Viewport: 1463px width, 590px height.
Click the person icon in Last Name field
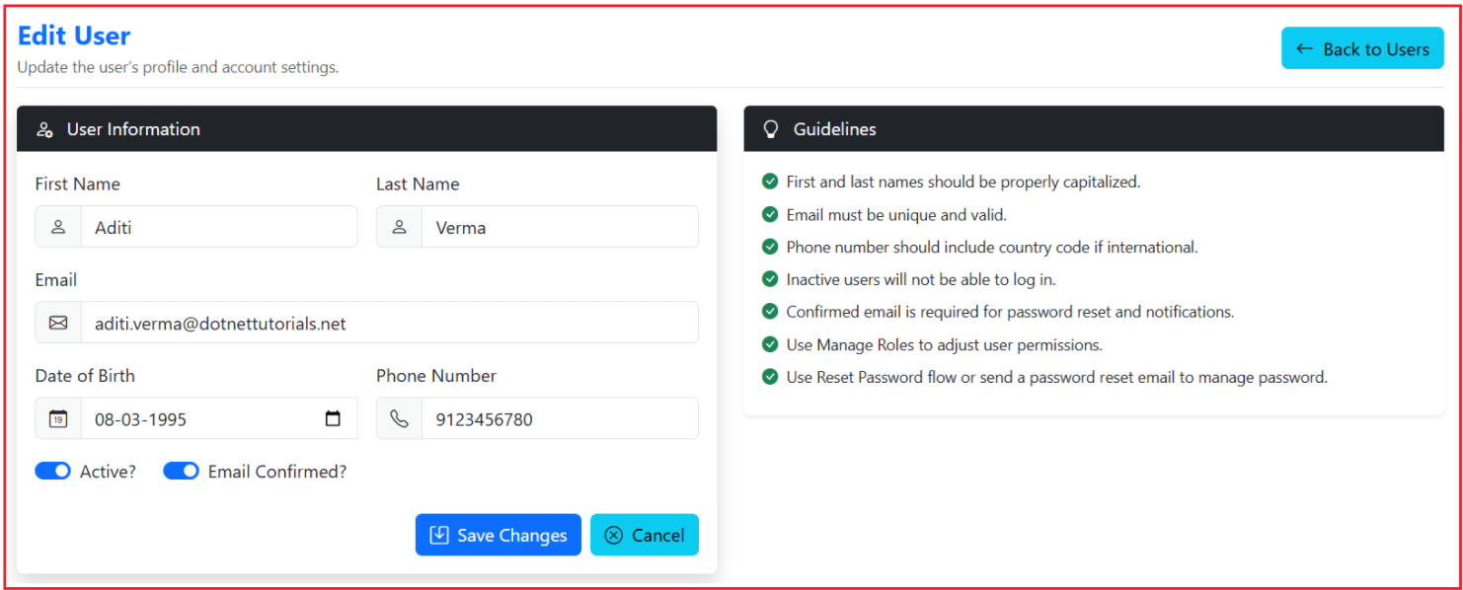(399, 226)
